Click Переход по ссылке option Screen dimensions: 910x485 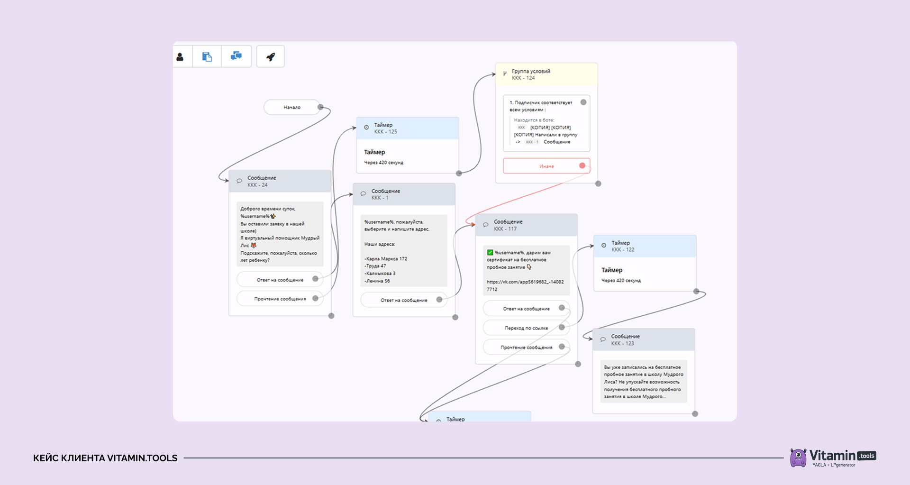click(526, 328)
